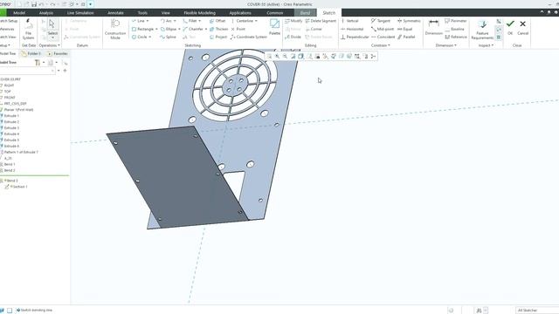This screenshot has width=559, height=314.
Task: Expand the Dimension group dropdown
Action: click(x=445, y=45)
